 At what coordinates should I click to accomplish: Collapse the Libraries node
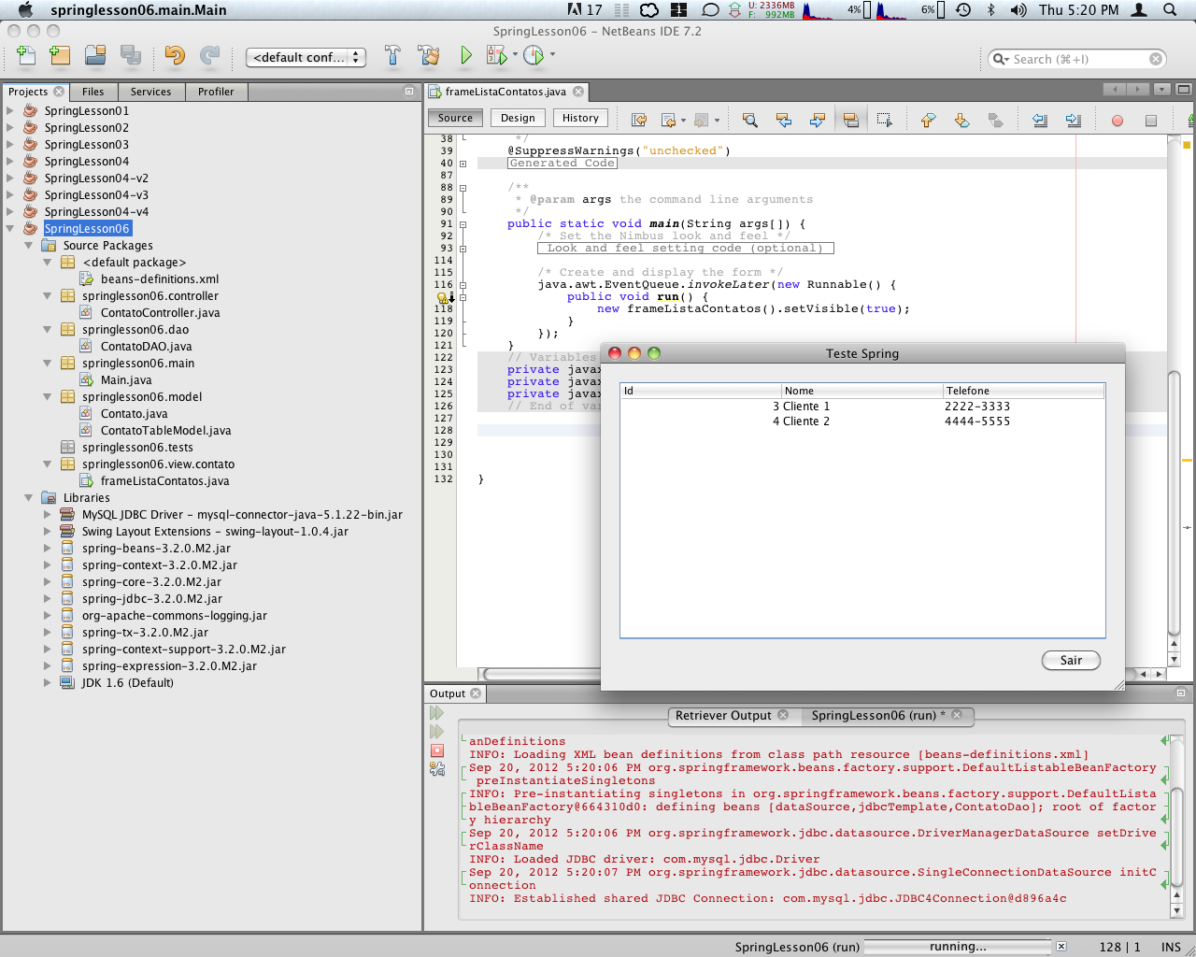pos(29,497)
